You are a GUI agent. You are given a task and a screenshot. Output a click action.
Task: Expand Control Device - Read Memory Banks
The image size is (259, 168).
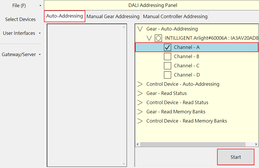140,121
